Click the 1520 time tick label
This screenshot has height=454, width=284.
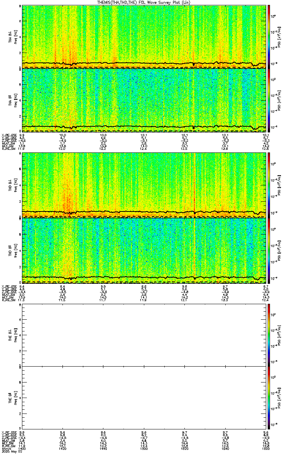(184, 448)
